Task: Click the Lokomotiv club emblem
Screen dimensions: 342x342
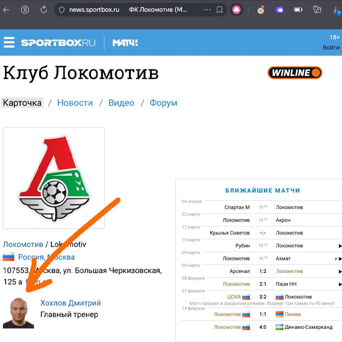Action: 54,178
